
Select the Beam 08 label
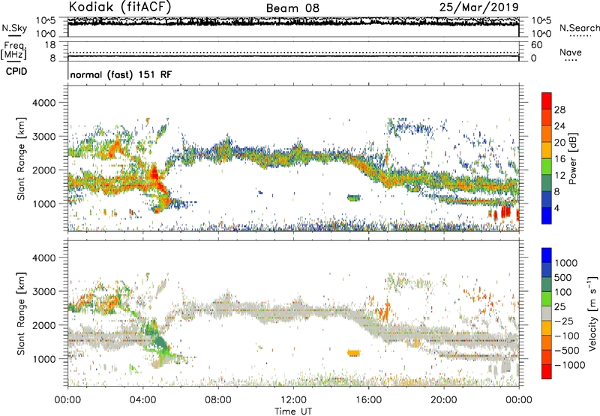click(x=292, y=8)
